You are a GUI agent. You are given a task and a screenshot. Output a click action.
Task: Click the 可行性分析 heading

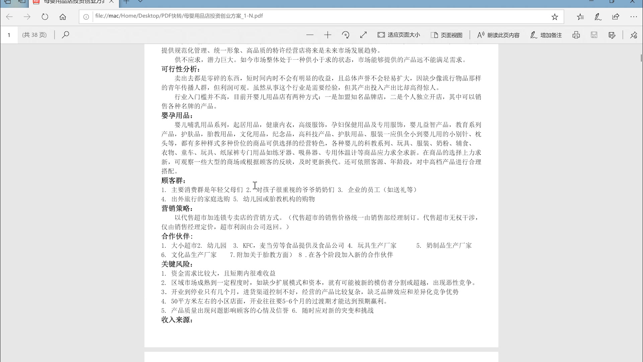[181, 69]
